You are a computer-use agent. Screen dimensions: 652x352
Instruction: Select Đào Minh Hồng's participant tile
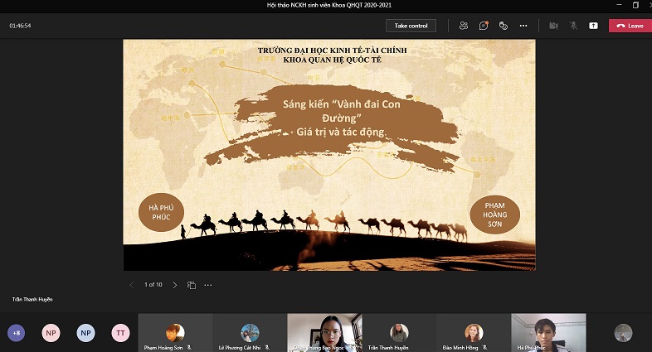tap(474, 333)
